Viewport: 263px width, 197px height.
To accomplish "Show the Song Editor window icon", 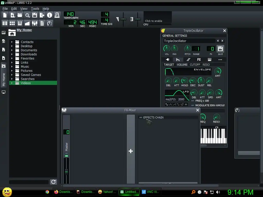I will [x=5, y=23].
